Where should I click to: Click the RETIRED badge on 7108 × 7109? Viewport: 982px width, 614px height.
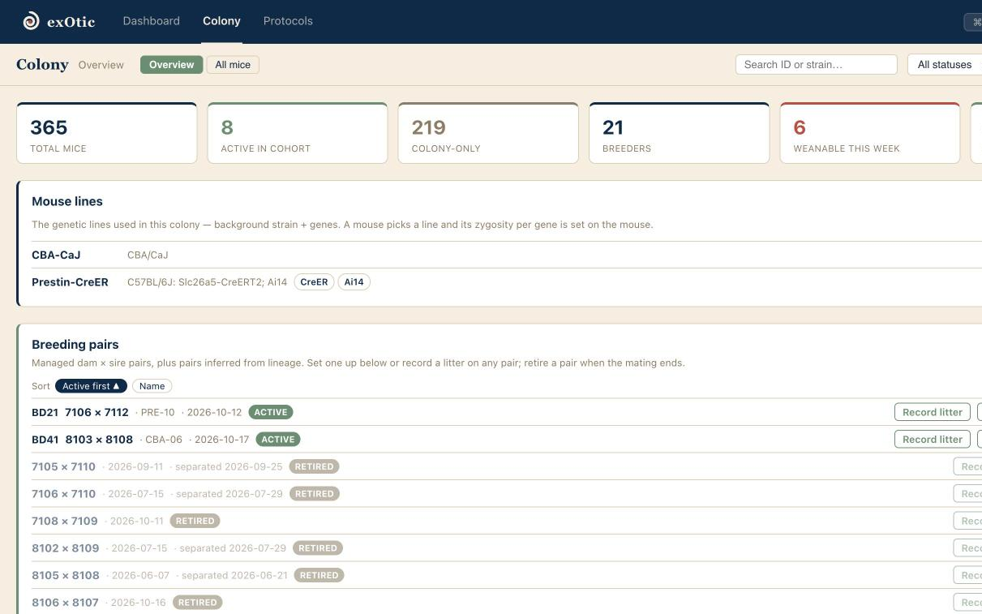[195, 521]
